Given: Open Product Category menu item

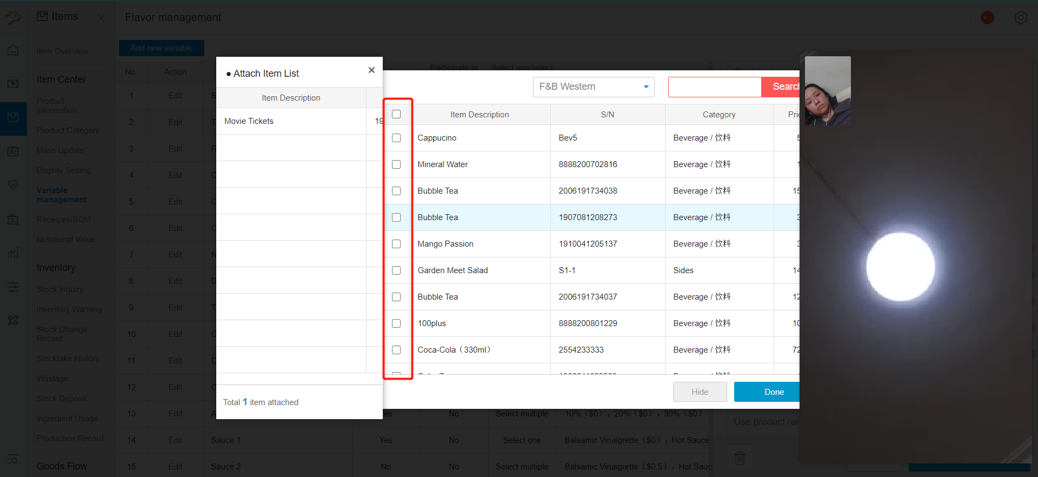Looking at the screenshot, I should 68,130.
